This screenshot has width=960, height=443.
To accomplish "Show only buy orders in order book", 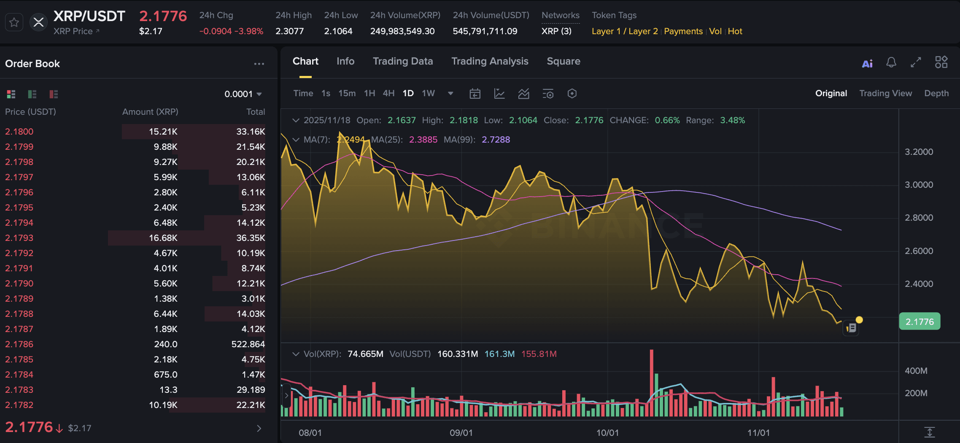I will tap(32, 94).
